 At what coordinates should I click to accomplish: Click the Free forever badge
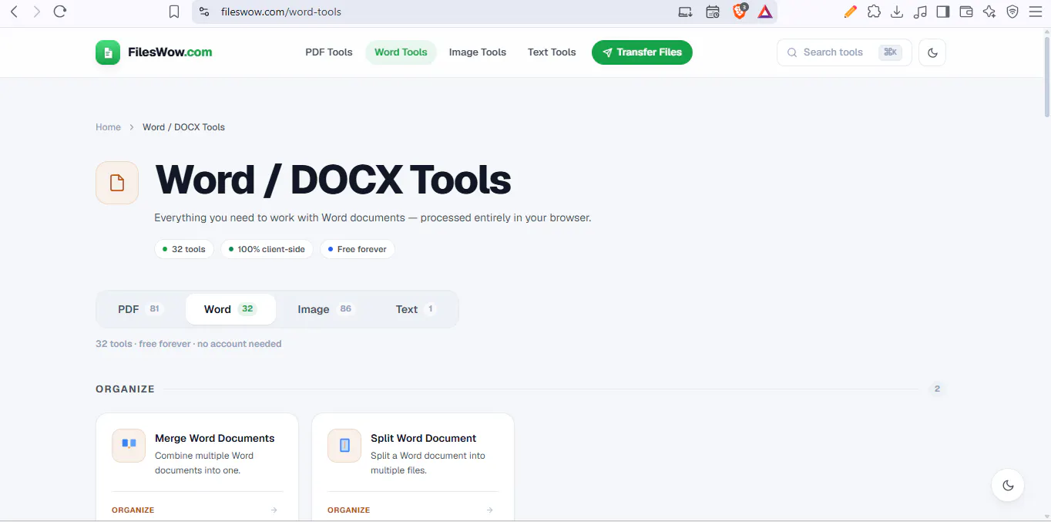pyautogui.click(x=358, y=249)
